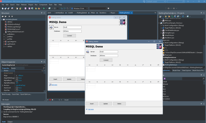Click the Program Reset stop icon in toolbar
206x123 pixels.
(x=58, y=8)
